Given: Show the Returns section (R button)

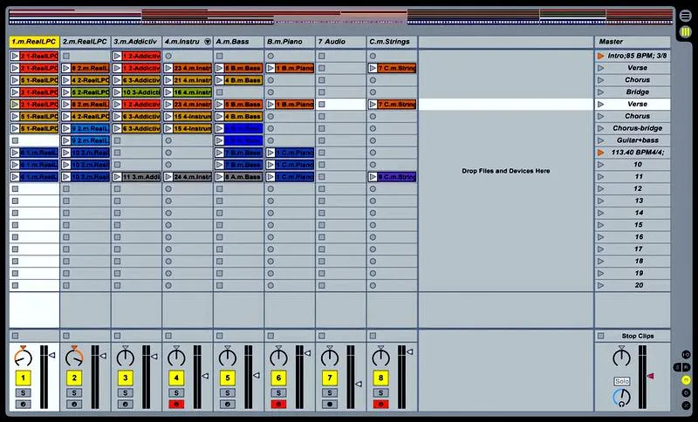Looking at the screenshot, I should 686,367.
